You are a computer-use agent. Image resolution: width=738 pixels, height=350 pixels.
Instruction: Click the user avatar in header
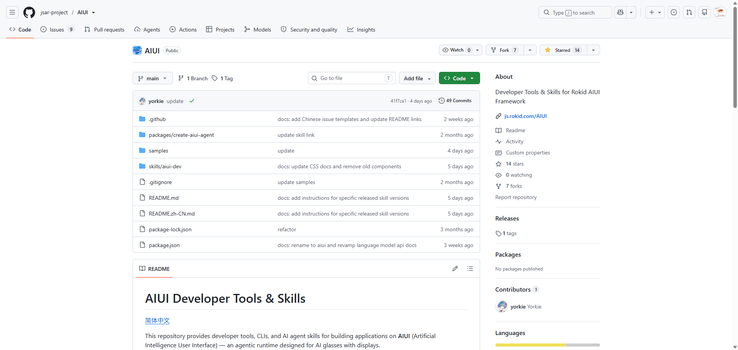[720, 12]
